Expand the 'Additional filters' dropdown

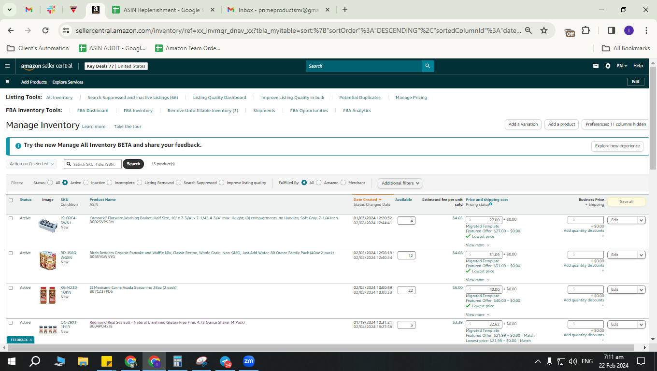click(x=400, y=183)
